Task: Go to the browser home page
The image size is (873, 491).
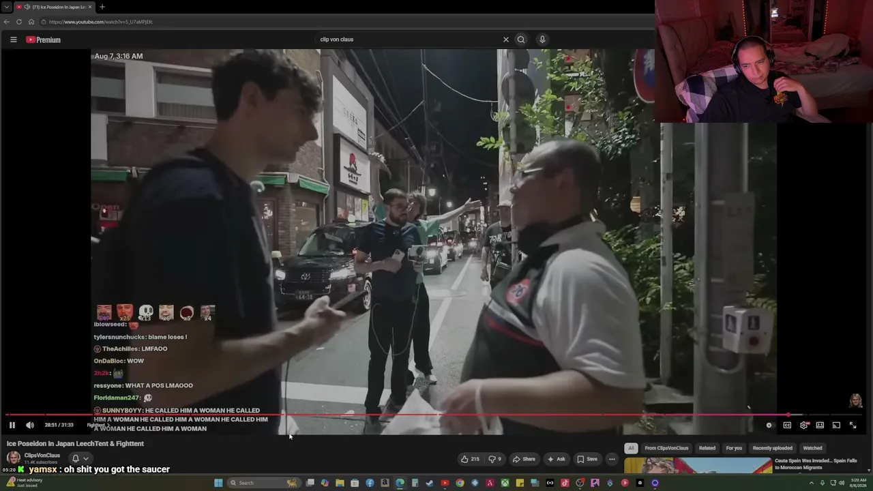Action: point(31,22)
